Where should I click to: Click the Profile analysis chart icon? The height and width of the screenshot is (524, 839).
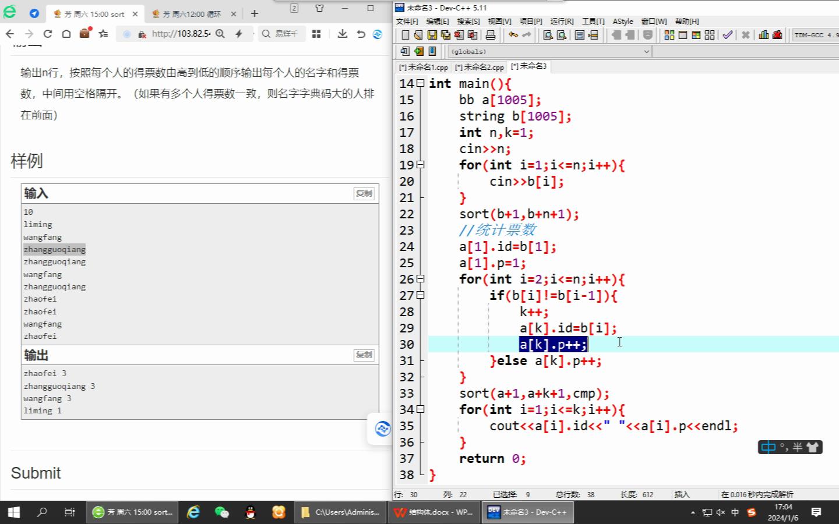click(x=764, y=35)
